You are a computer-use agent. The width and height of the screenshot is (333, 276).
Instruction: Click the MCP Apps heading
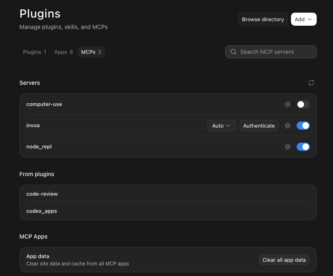coord(33,236)
